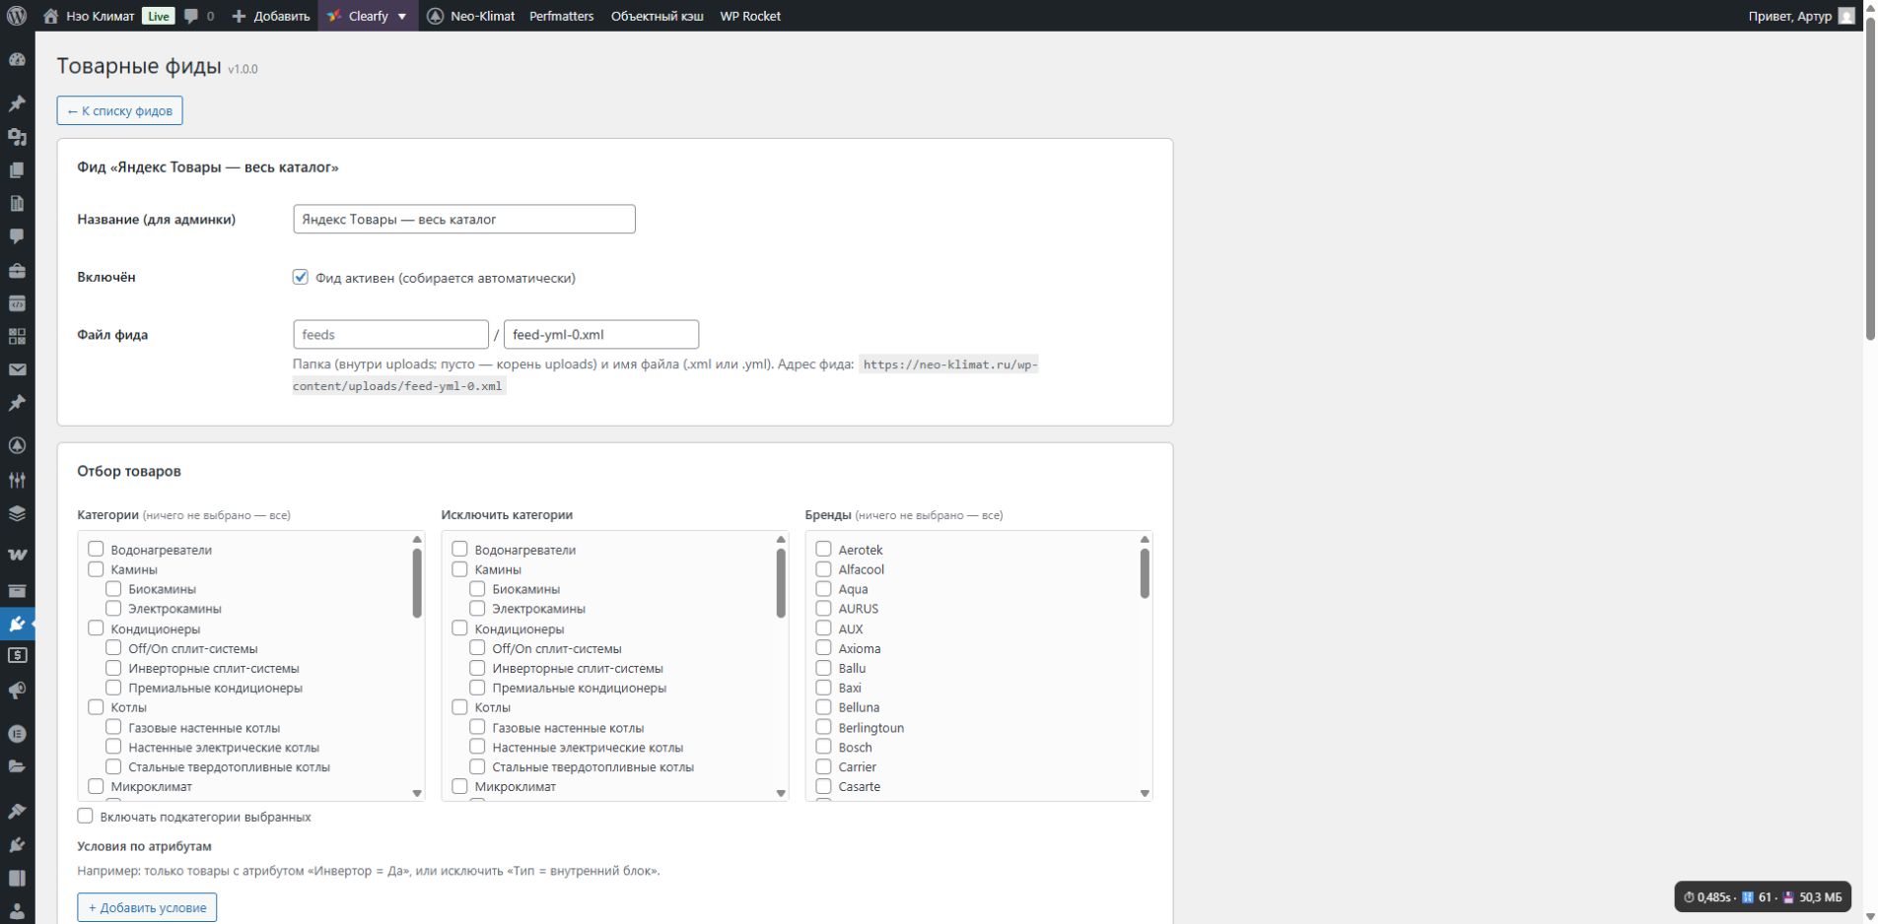Open the Products archive box icon in sidebar

coord(17,591)
